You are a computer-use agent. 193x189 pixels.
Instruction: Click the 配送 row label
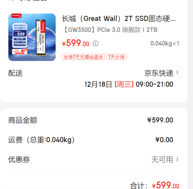coord(15,73)
